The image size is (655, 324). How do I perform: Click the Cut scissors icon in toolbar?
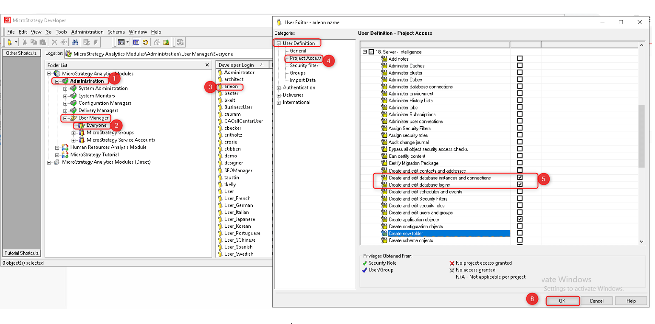[25, 42]
